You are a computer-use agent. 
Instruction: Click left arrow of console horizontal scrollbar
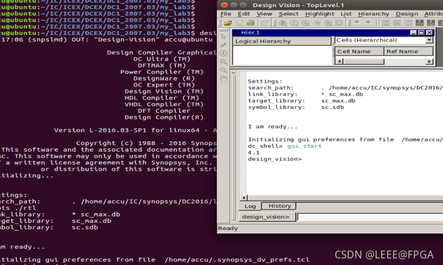coord(244,198)
